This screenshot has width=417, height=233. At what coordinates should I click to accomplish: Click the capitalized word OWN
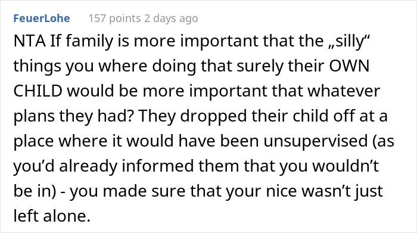[349, 66]
